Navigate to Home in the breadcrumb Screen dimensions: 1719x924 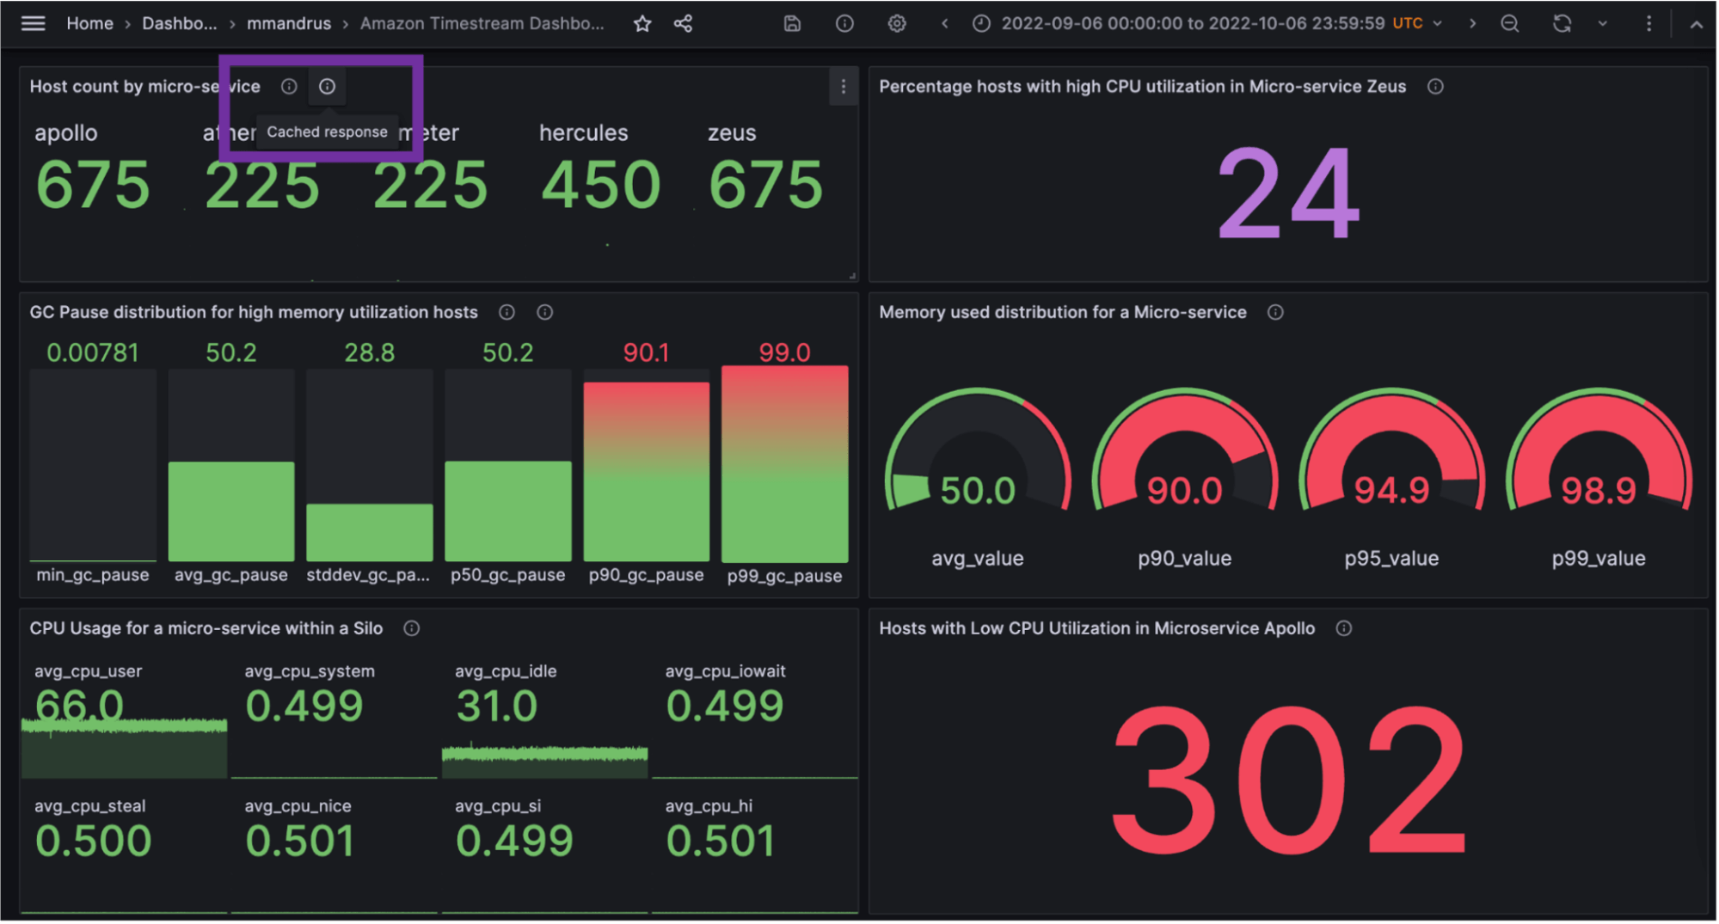(x=89, y=23)
